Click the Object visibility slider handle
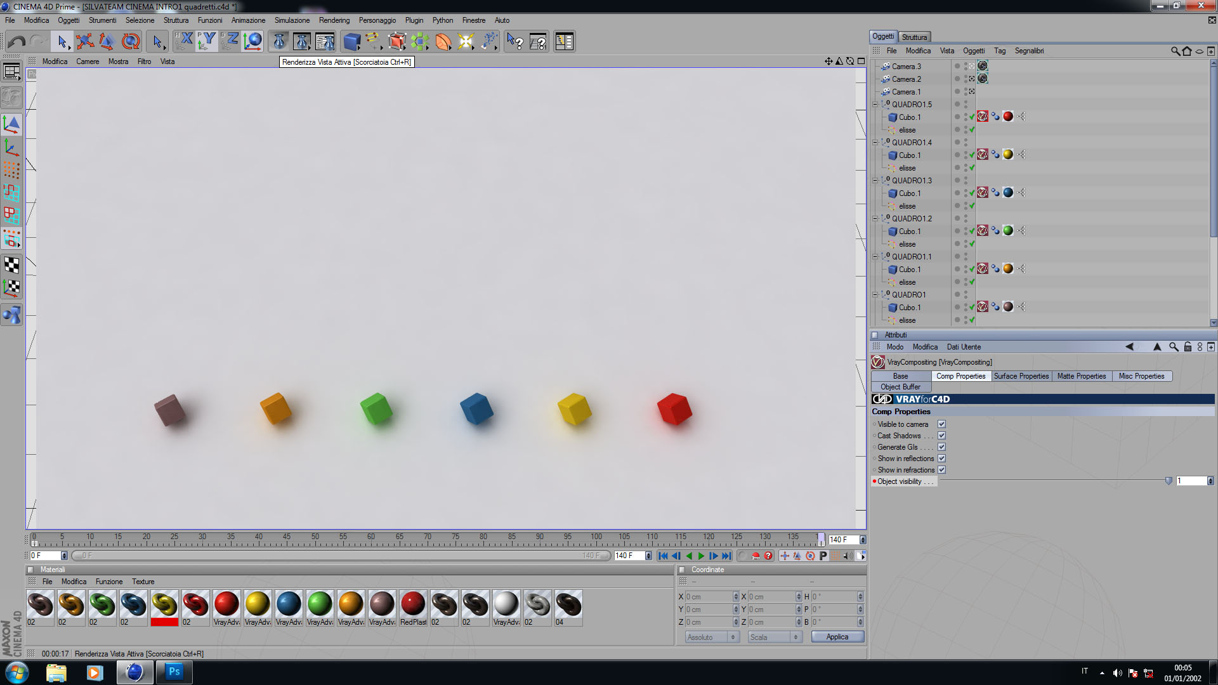The width and height of the screenshot is (1218, 685). (1169, 481)
